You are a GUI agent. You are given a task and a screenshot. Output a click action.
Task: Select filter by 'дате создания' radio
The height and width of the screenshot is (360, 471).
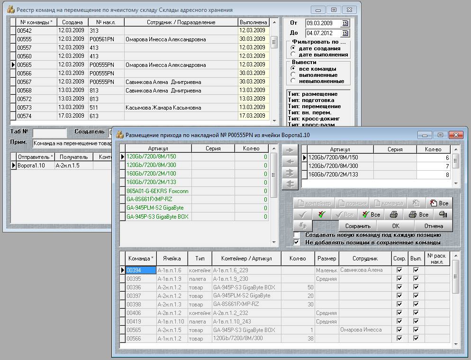pos(293,48)
